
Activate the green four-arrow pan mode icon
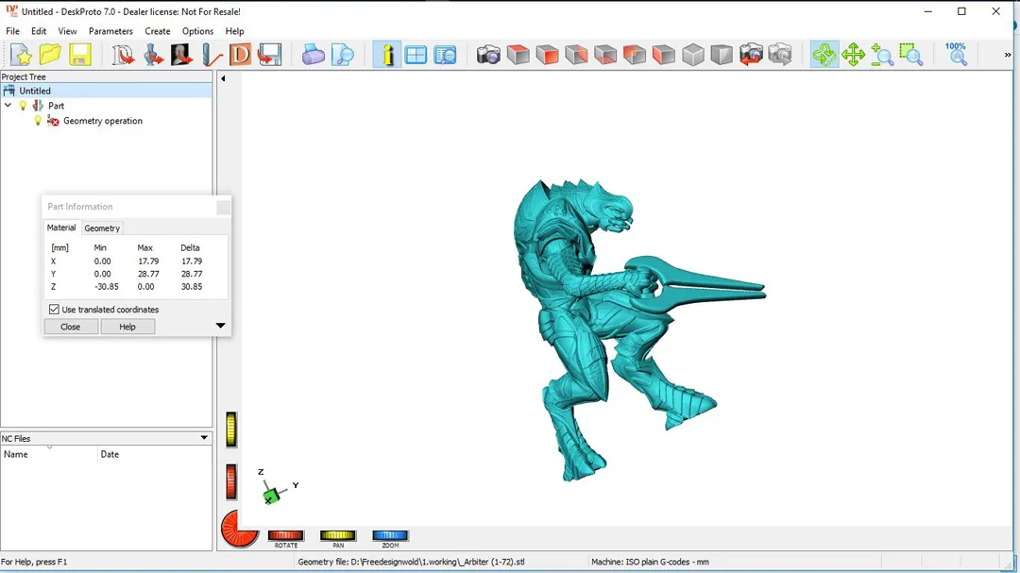pos(853,55)
